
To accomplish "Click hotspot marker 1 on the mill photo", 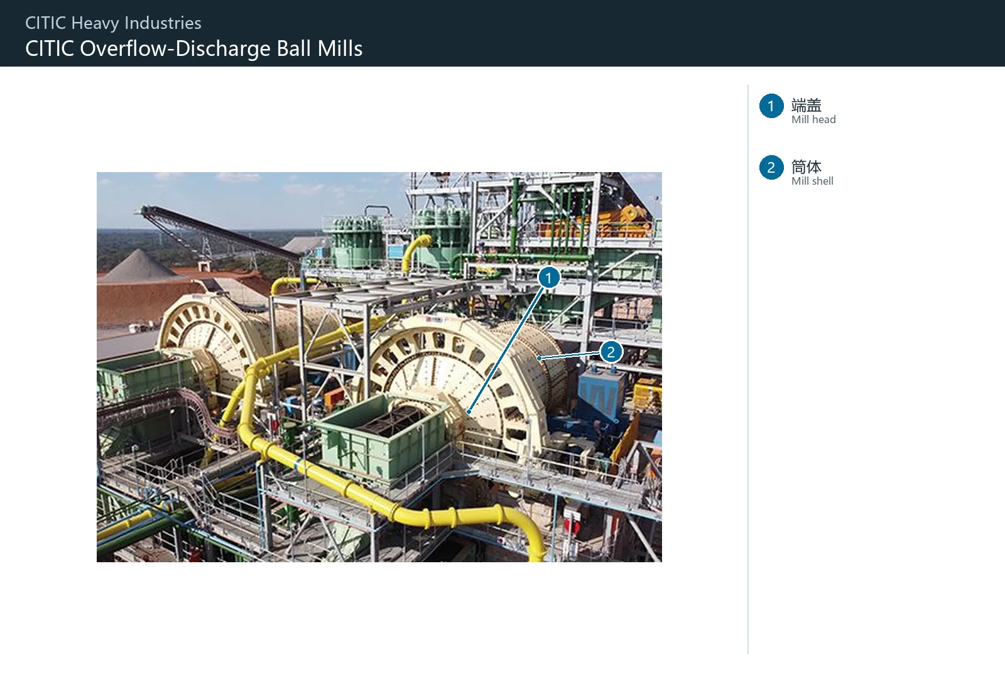I will (548, 277).
